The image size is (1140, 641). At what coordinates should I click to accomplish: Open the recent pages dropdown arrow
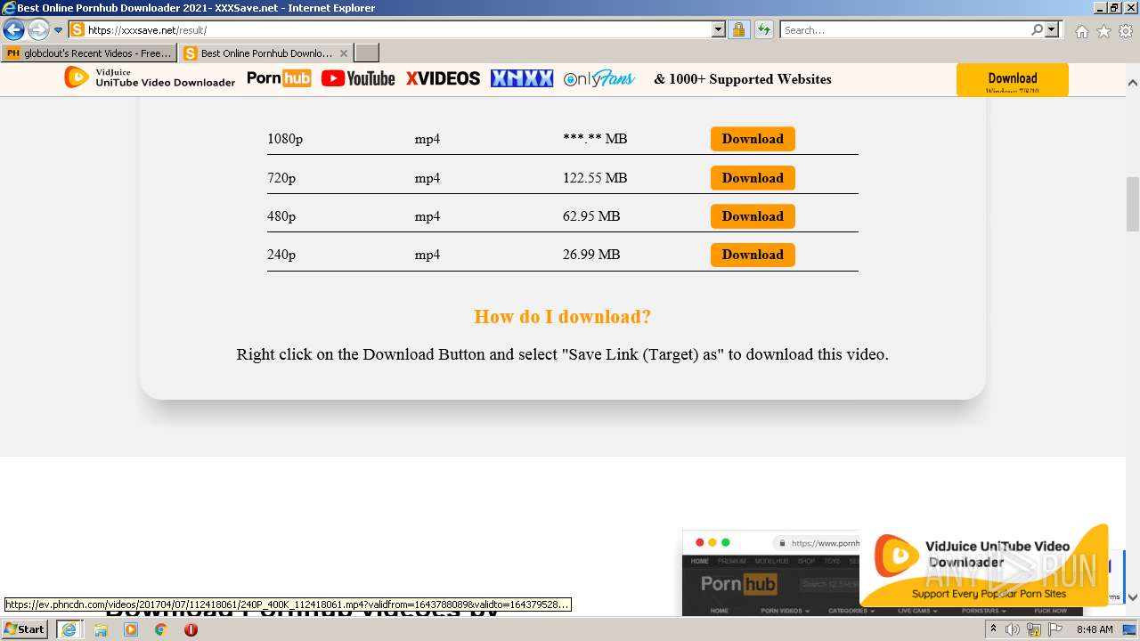(59, 29)
